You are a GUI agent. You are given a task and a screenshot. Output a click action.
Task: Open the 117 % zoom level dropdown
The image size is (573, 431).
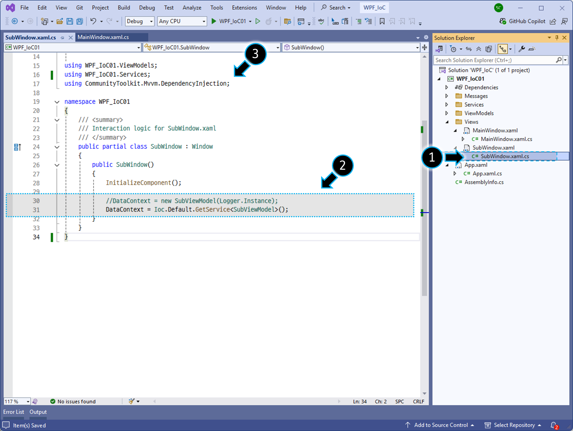pos(17,402)
